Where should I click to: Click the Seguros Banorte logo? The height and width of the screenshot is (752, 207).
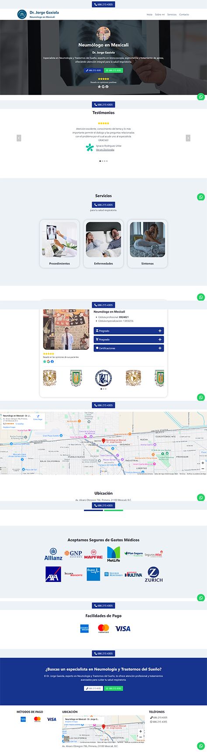(73, 574)
